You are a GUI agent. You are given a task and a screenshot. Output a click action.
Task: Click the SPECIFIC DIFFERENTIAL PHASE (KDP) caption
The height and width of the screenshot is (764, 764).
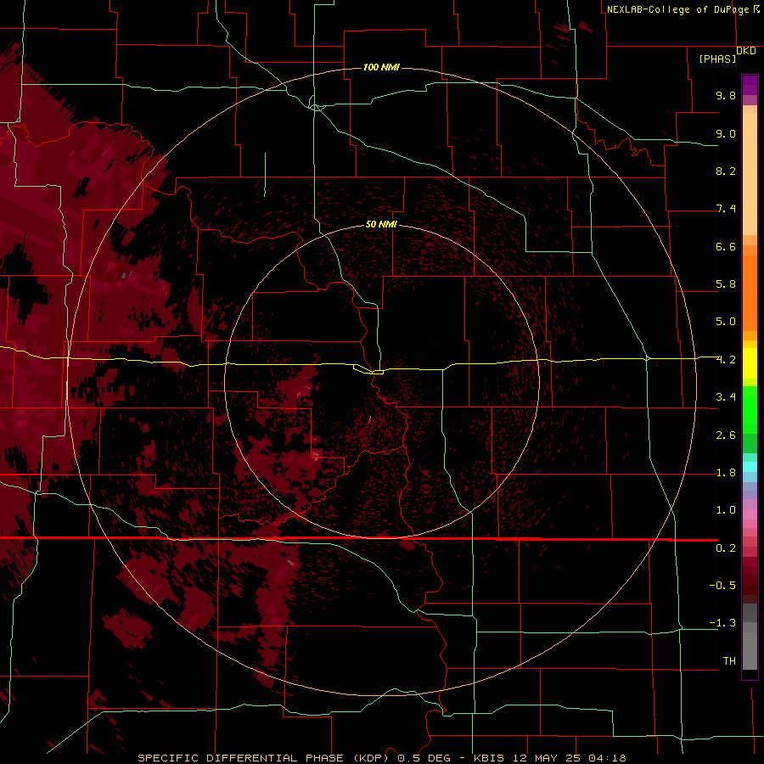tap(263, 758)
